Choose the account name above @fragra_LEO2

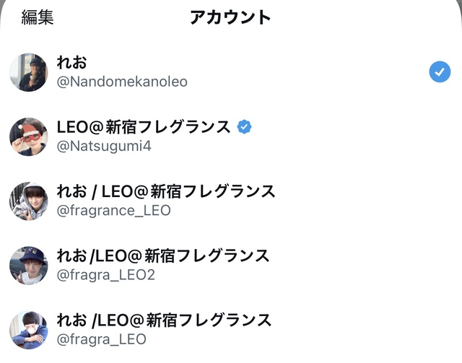pyautogui.click(x=162, y=255)
